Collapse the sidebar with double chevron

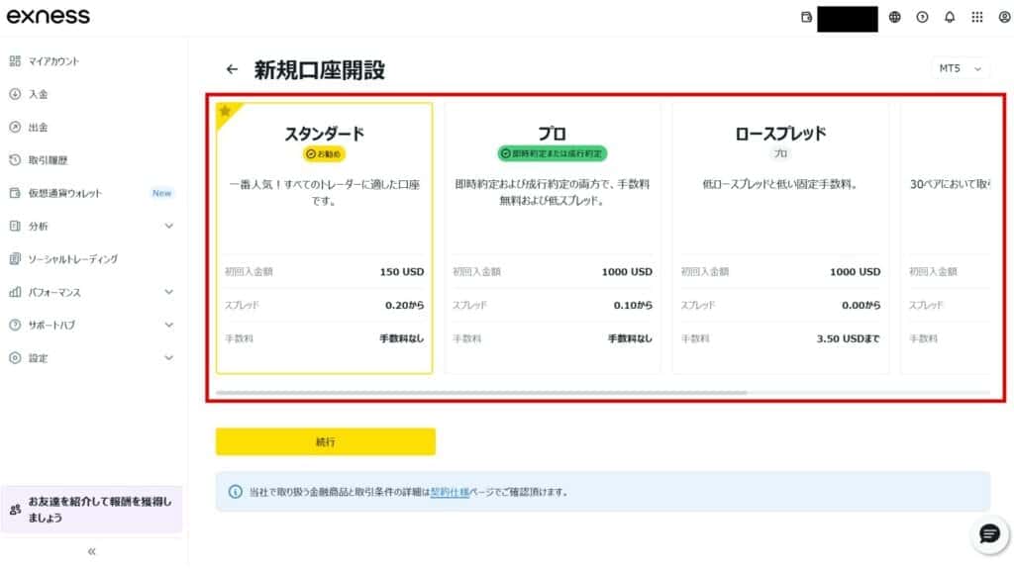pos(91,551)
